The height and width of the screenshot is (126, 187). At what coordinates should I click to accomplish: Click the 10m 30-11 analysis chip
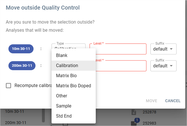[x=21, y=49]
